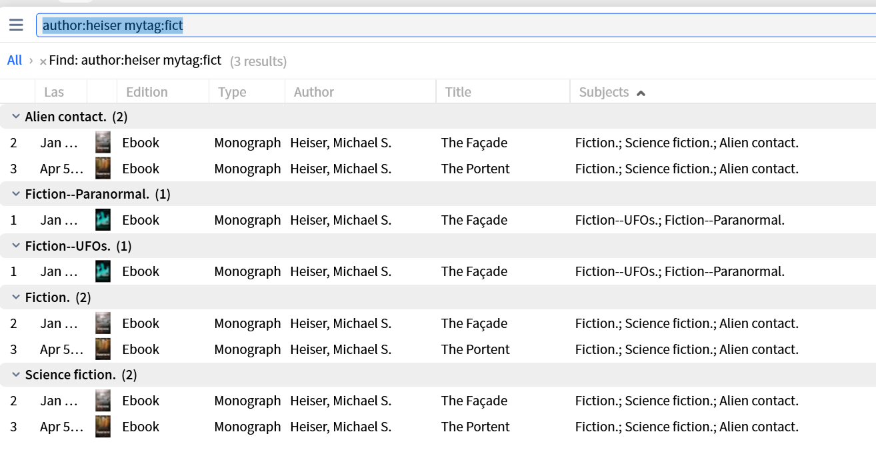Screen dimensions: 876x470
Task: Open The Portent cover under Fiction. group
Action: 103,349
